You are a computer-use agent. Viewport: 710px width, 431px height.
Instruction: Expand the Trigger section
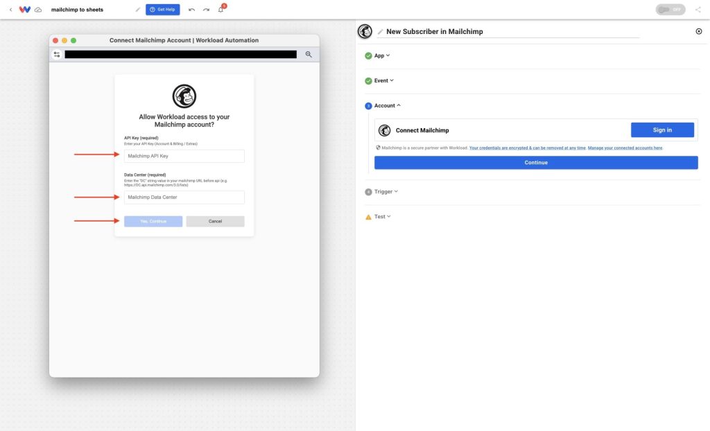[386, 191]
